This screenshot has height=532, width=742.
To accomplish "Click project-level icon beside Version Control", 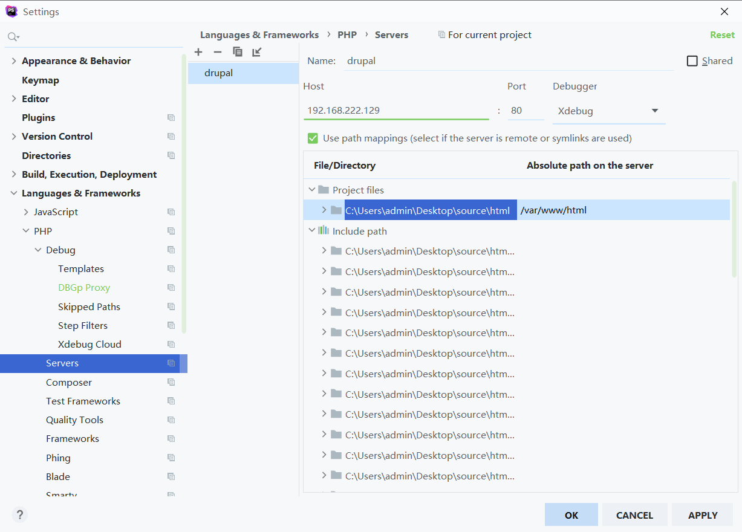I will 171,137.
